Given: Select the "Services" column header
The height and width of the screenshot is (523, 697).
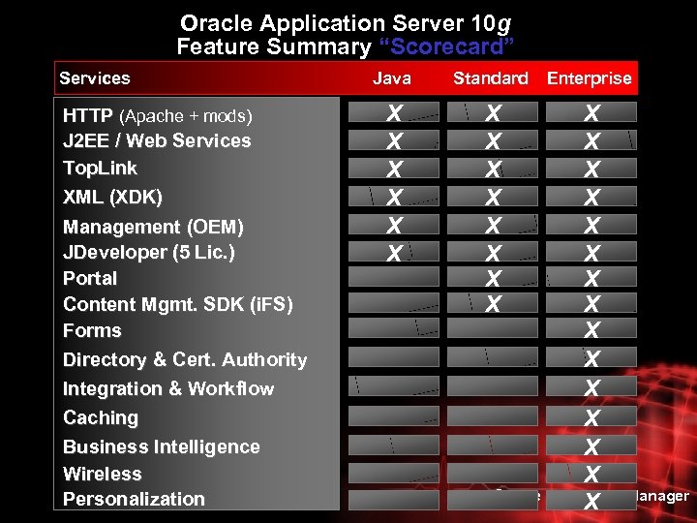Looking at the screenshot, I should 95,78.
